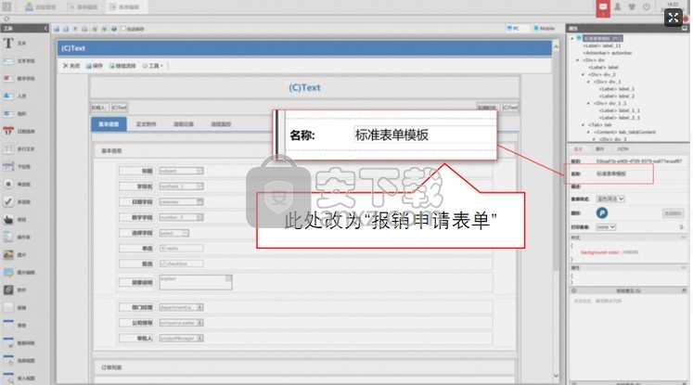Click the globe help icon in designer toolbar
The height and width of the screenshot is (385, 693).
[x=113, y=29]
